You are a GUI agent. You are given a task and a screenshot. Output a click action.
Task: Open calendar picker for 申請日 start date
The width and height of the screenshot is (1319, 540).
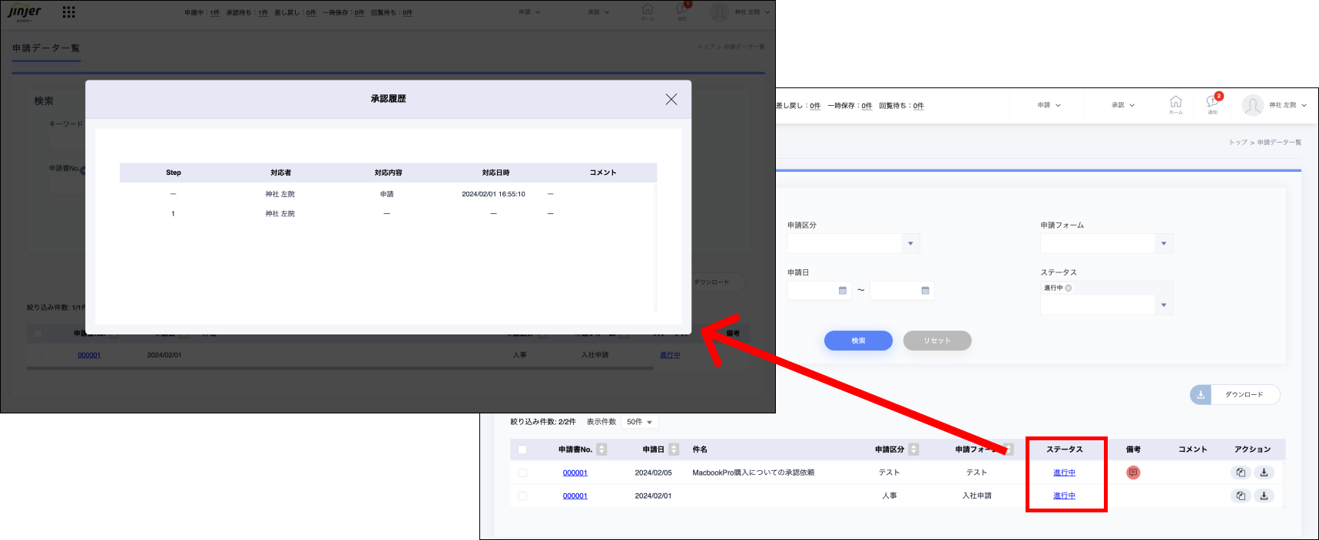tap(843, 290)
